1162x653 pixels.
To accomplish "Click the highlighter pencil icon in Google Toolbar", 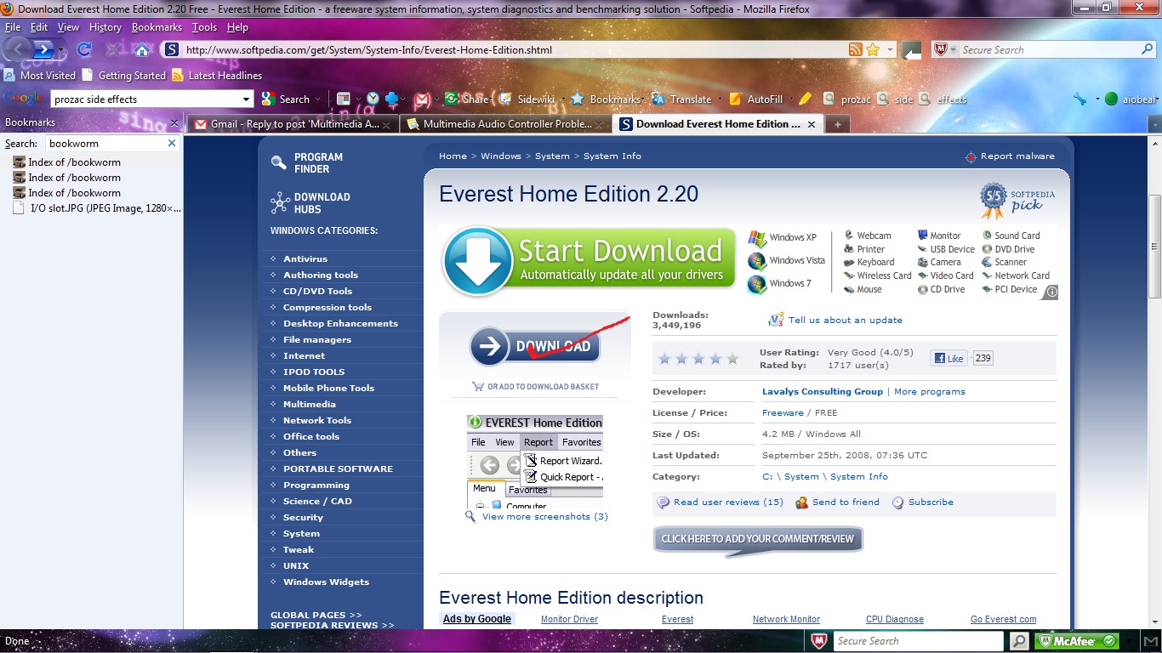I will click(x=805, y=99).
